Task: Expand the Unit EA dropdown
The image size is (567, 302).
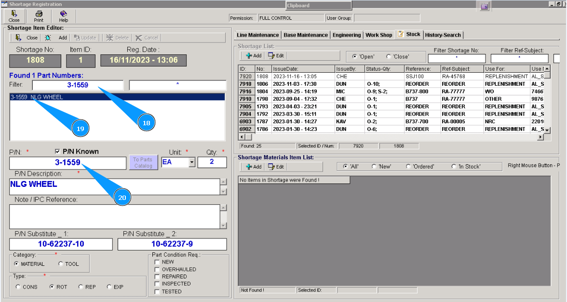Action: (x=192, y=162)
